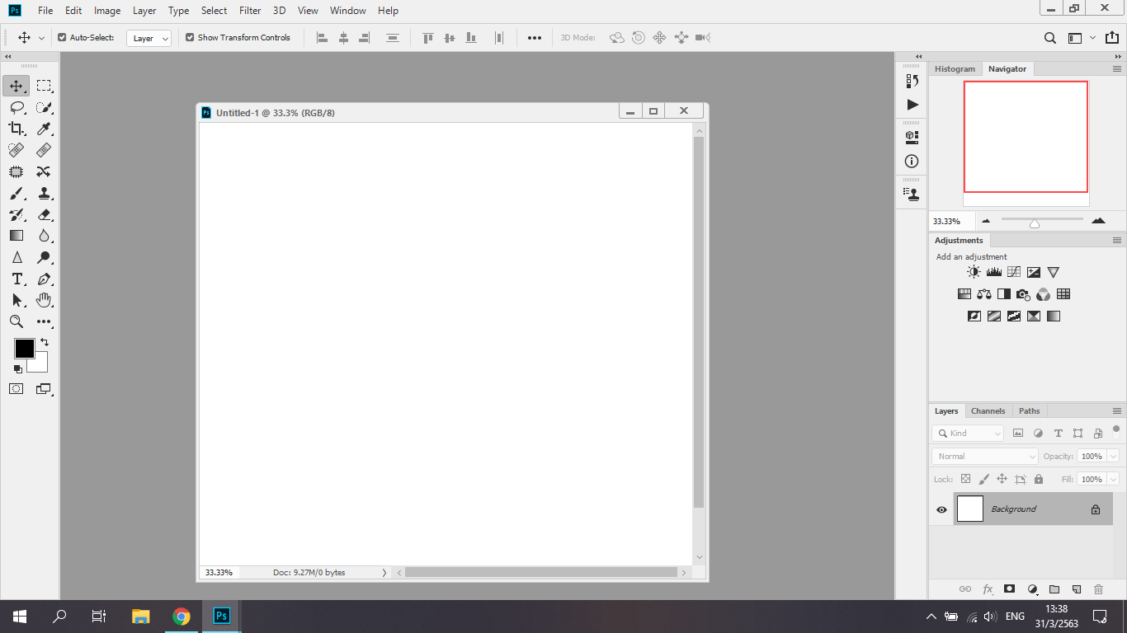This screenshot has width=1127, height=633.
Task: Open the Window menu
Action: [x=348, y=11]
